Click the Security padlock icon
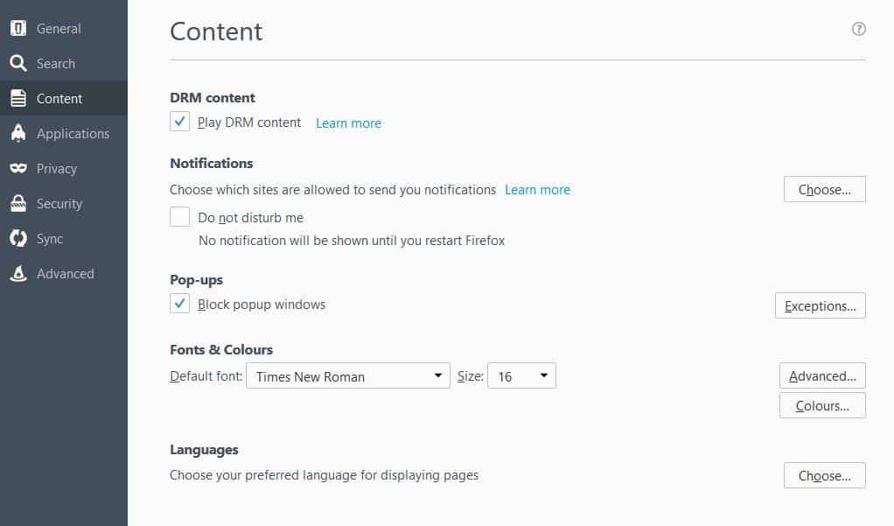The height and width of the screenshot is (526, 894). coord(17,204)
